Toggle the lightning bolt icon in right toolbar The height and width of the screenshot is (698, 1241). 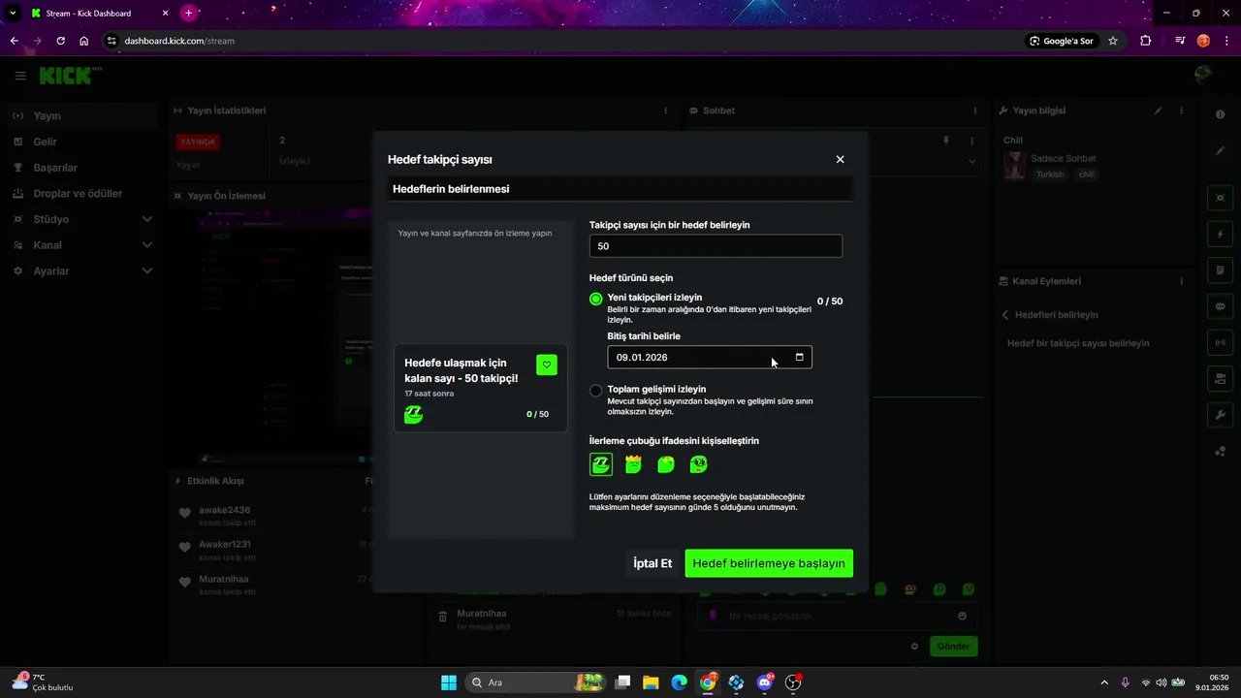pyautogui.click(x=1220, y=234)
